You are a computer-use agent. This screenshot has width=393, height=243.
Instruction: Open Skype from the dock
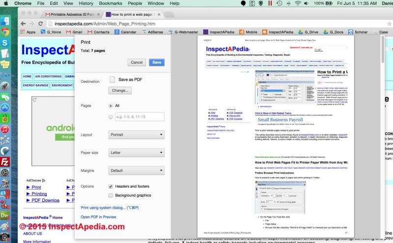(x=5, y=43)
